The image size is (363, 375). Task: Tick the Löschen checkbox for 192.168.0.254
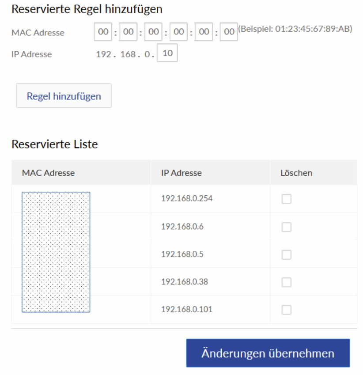point(287,200)
